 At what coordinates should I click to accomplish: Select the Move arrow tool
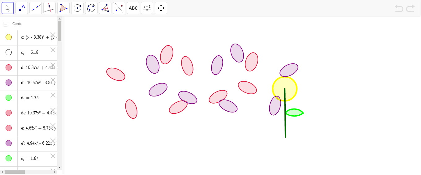click(x=8, y=8)
